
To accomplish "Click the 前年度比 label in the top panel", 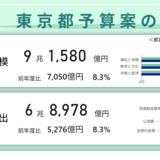I will click(x=29, y=78).
